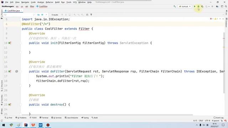Jump to next highlighted error arrow
Viewport: 228px width, 128px height.
point(223,19)
